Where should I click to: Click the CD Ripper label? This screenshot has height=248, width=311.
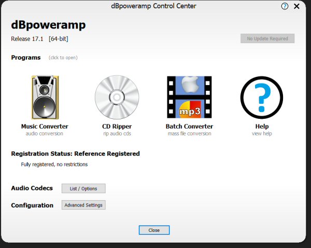pos(117,126)
